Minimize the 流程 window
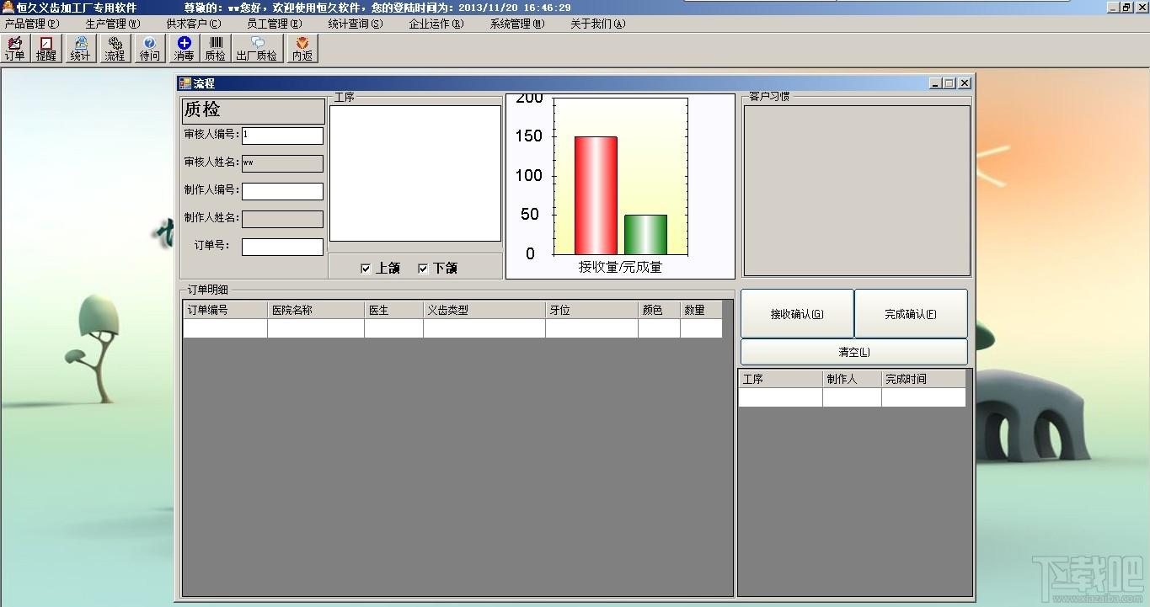1150x607 pixels. pyautogui.click(x=935, y=83)
